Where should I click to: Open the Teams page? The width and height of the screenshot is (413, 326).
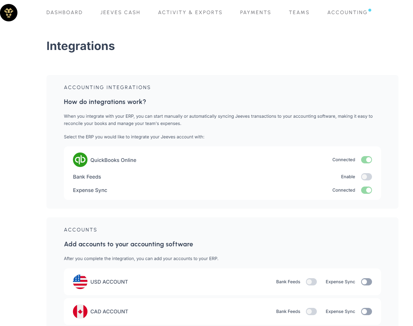coord(299,12)
